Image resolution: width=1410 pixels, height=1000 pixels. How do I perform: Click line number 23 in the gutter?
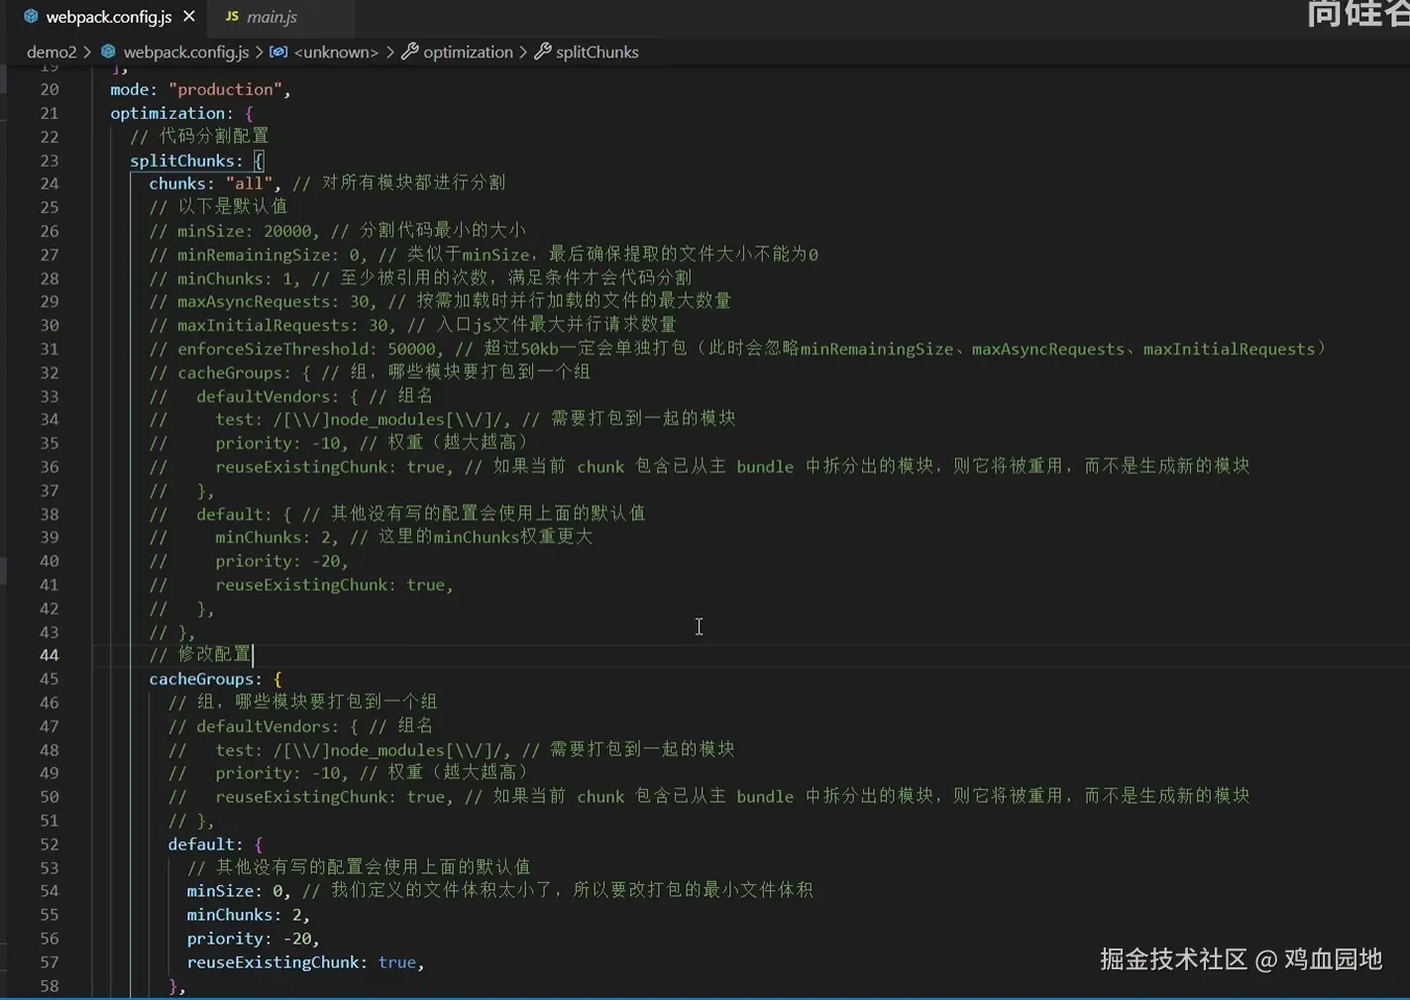click(50, 161)
